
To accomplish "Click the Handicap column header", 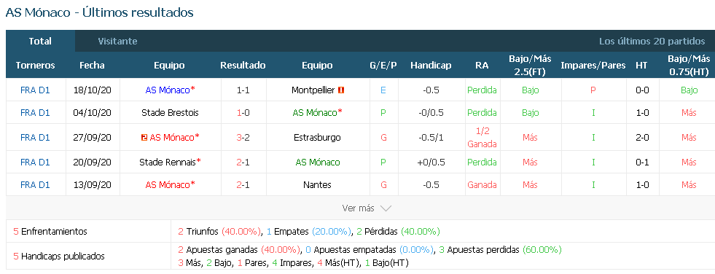I will pos(431,65).
